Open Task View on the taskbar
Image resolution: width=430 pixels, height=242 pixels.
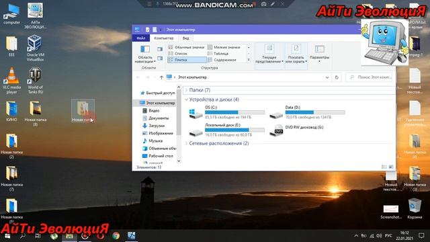38,236
